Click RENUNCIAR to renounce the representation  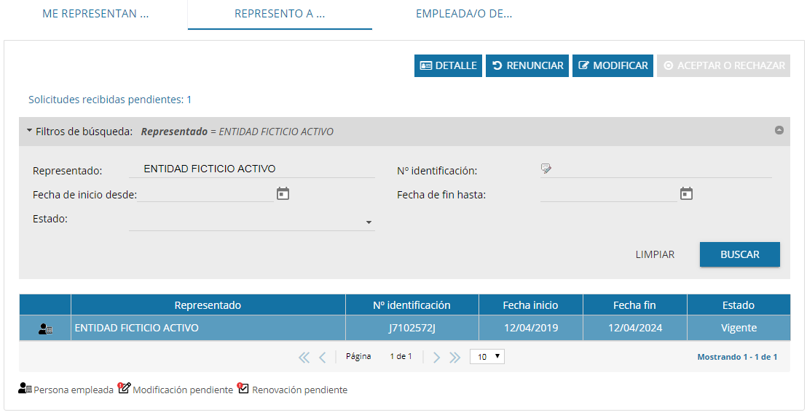(x=527, y=65)
